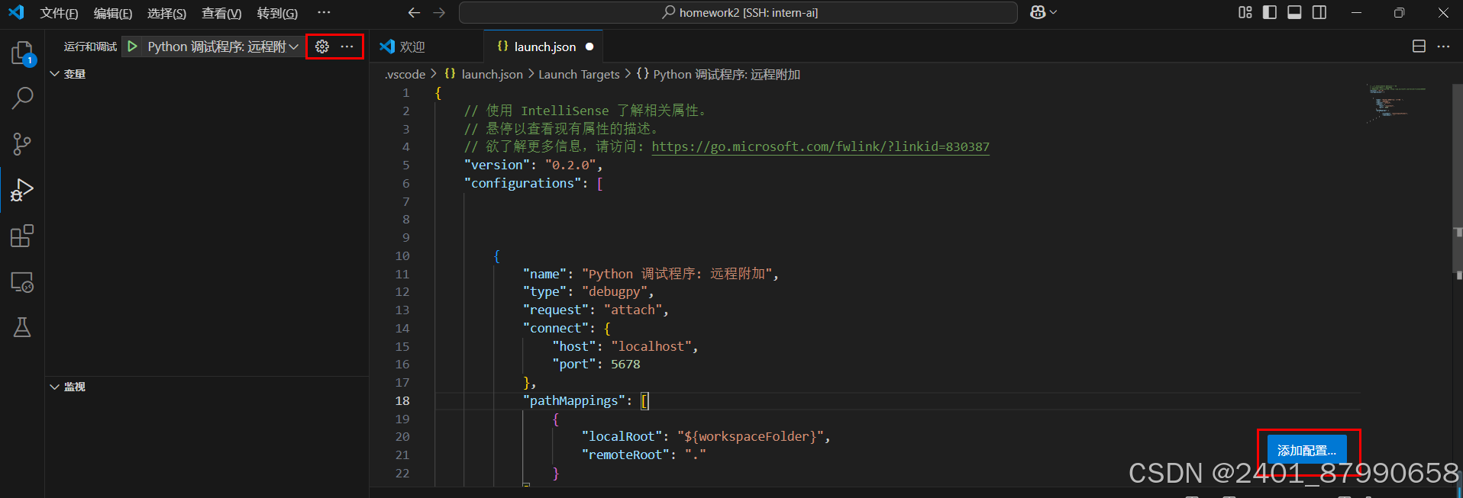Click the "pathMappings" key on line 18

pyautogui.click(x=574, y=400)
